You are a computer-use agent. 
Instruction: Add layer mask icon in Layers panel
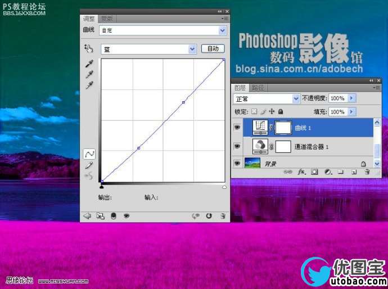pyautogui.click(x=314, y=171)
